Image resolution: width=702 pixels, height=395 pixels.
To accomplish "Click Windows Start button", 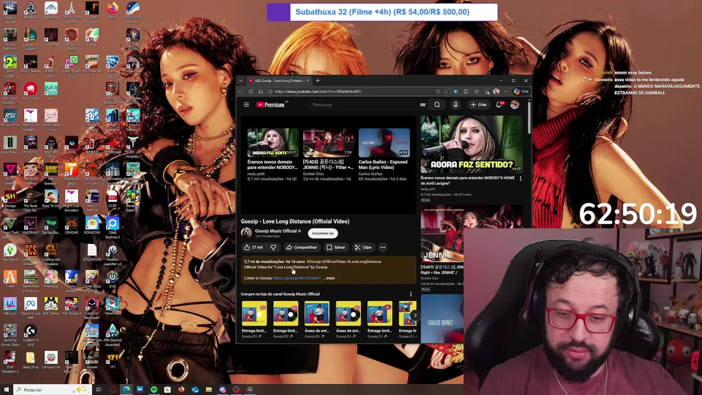I will 6,390.
